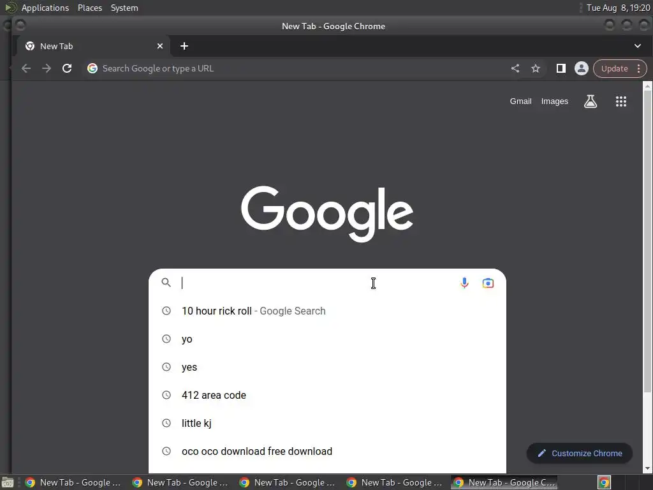This screenshot has width=653, height=490.
Task: Open the Places menu
Action: pos(90,8)
